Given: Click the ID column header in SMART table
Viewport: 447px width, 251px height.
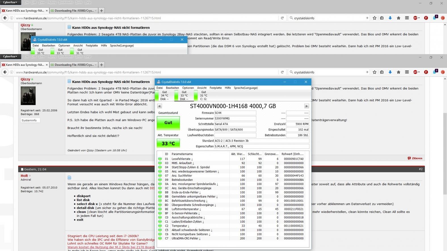Looking at the screenshot, I should [167, 154].
